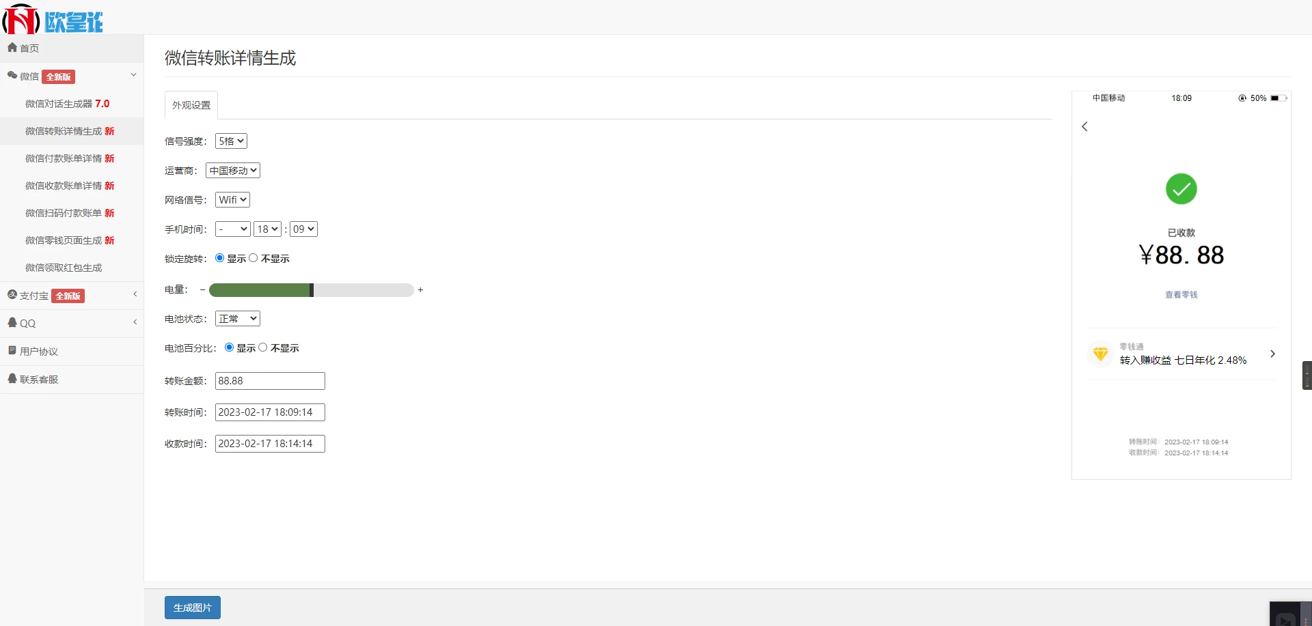This screenshot has height=626, width=1312.
Task: Click the 电量 battery level slider
Action: [312, 290]
